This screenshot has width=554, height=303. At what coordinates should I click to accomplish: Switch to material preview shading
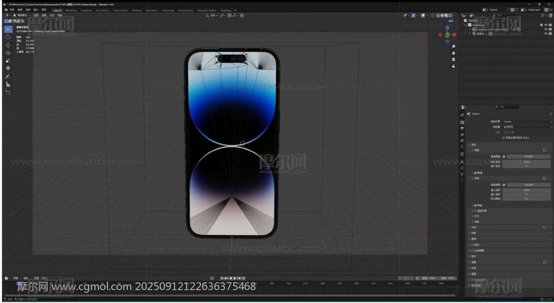pyautogui.click(x=446, y=16)
